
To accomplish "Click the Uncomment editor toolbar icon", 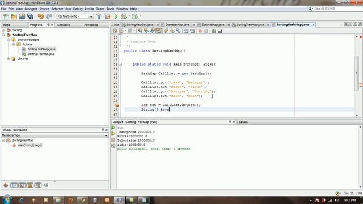I will pos(220,31).
